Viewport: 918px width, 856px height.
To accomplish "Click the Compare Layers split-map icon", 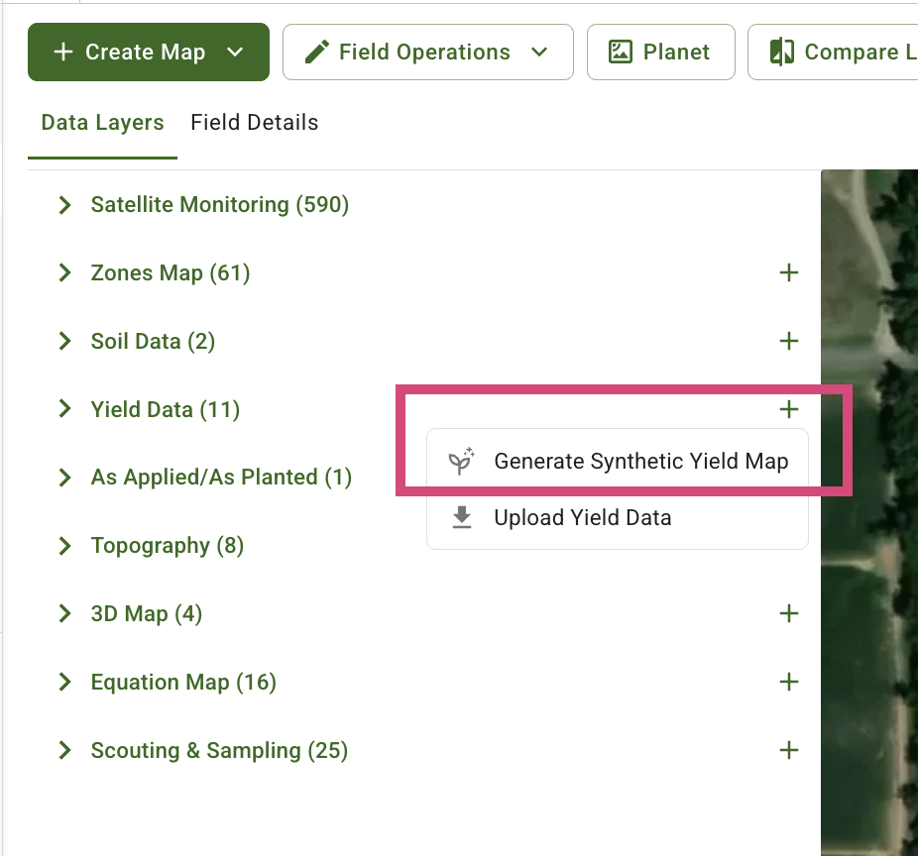I will click(782, 51).
